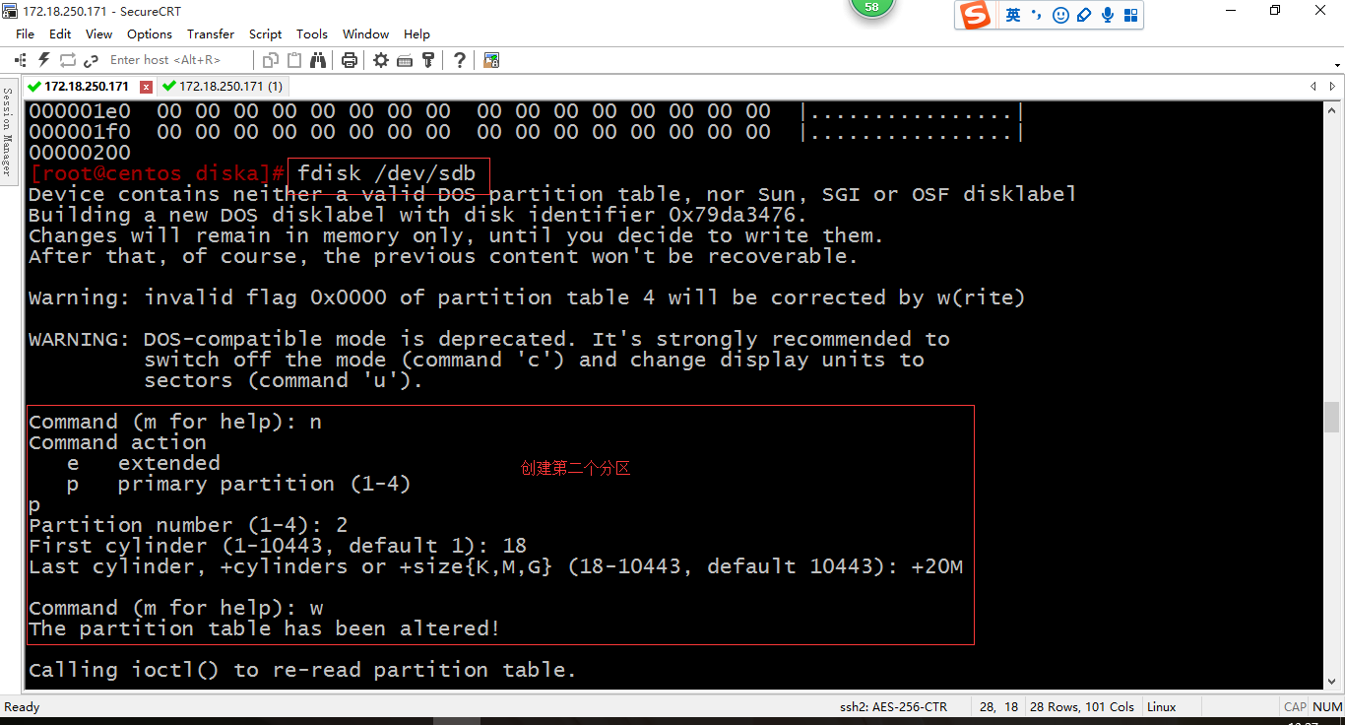Click the Help question mark icon
This screenshot has height=725, width=1345.
pos(459,60)
